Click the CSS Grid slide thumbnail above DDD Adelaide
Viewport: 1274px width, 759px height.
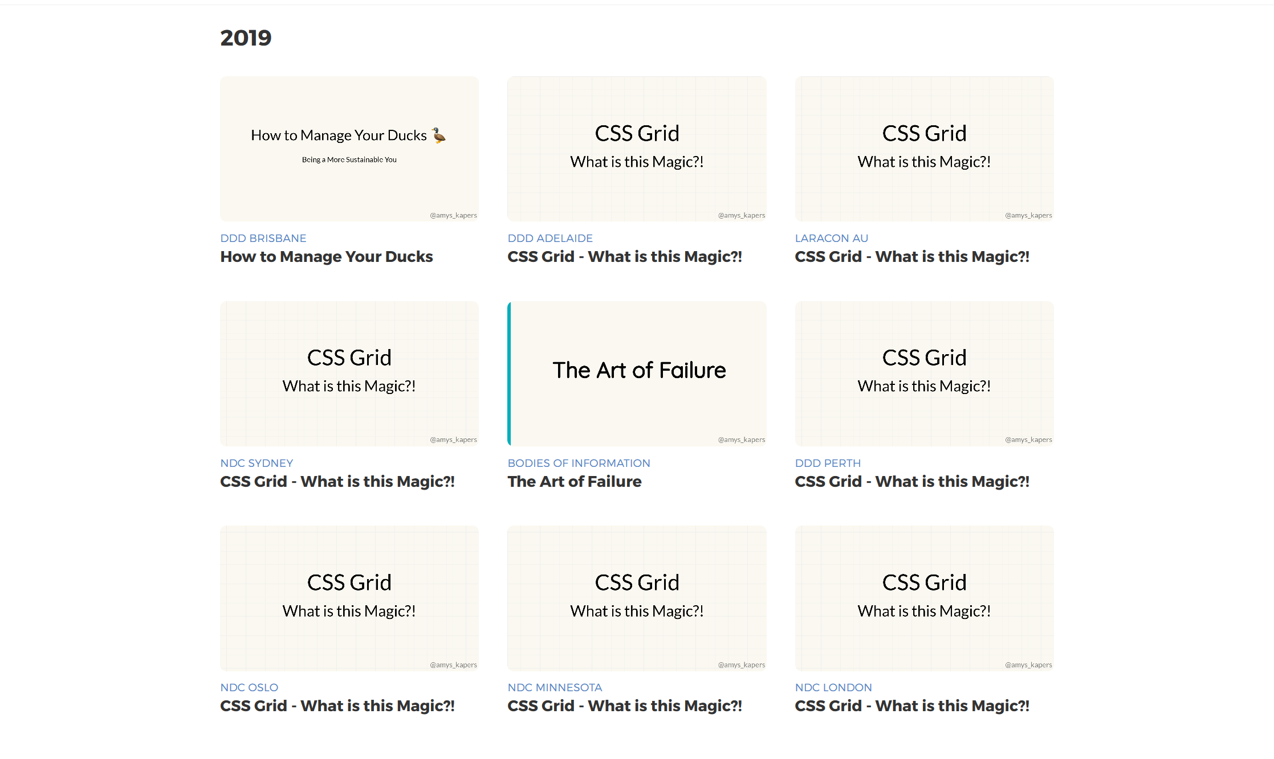click(x=636, y=149)
